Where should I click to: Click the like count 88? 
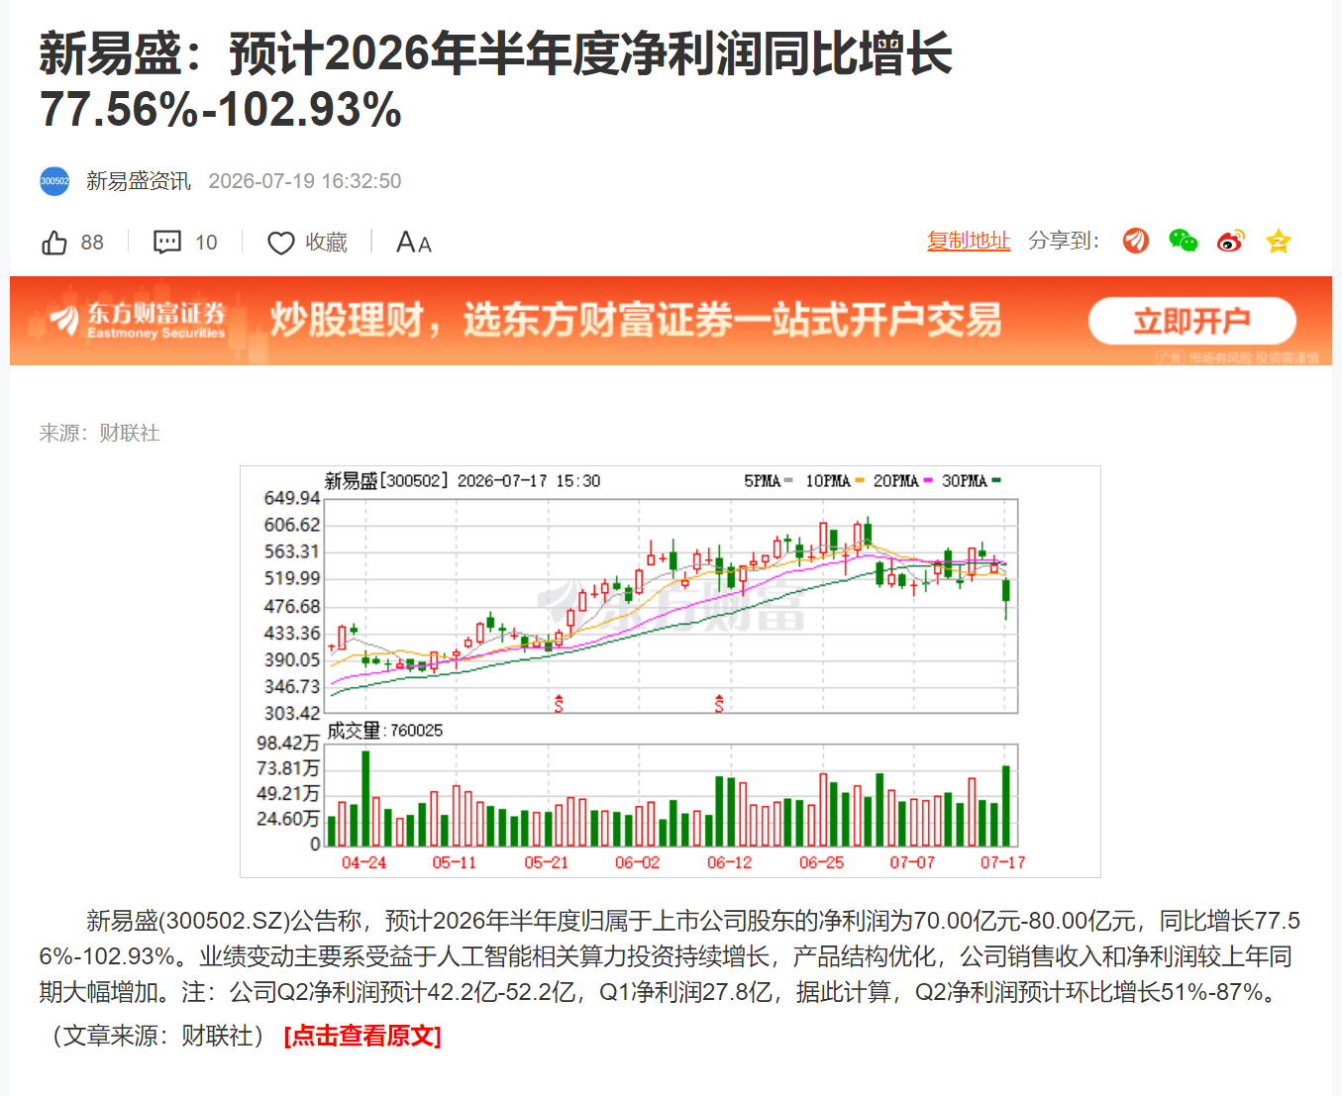click(92, 243)
